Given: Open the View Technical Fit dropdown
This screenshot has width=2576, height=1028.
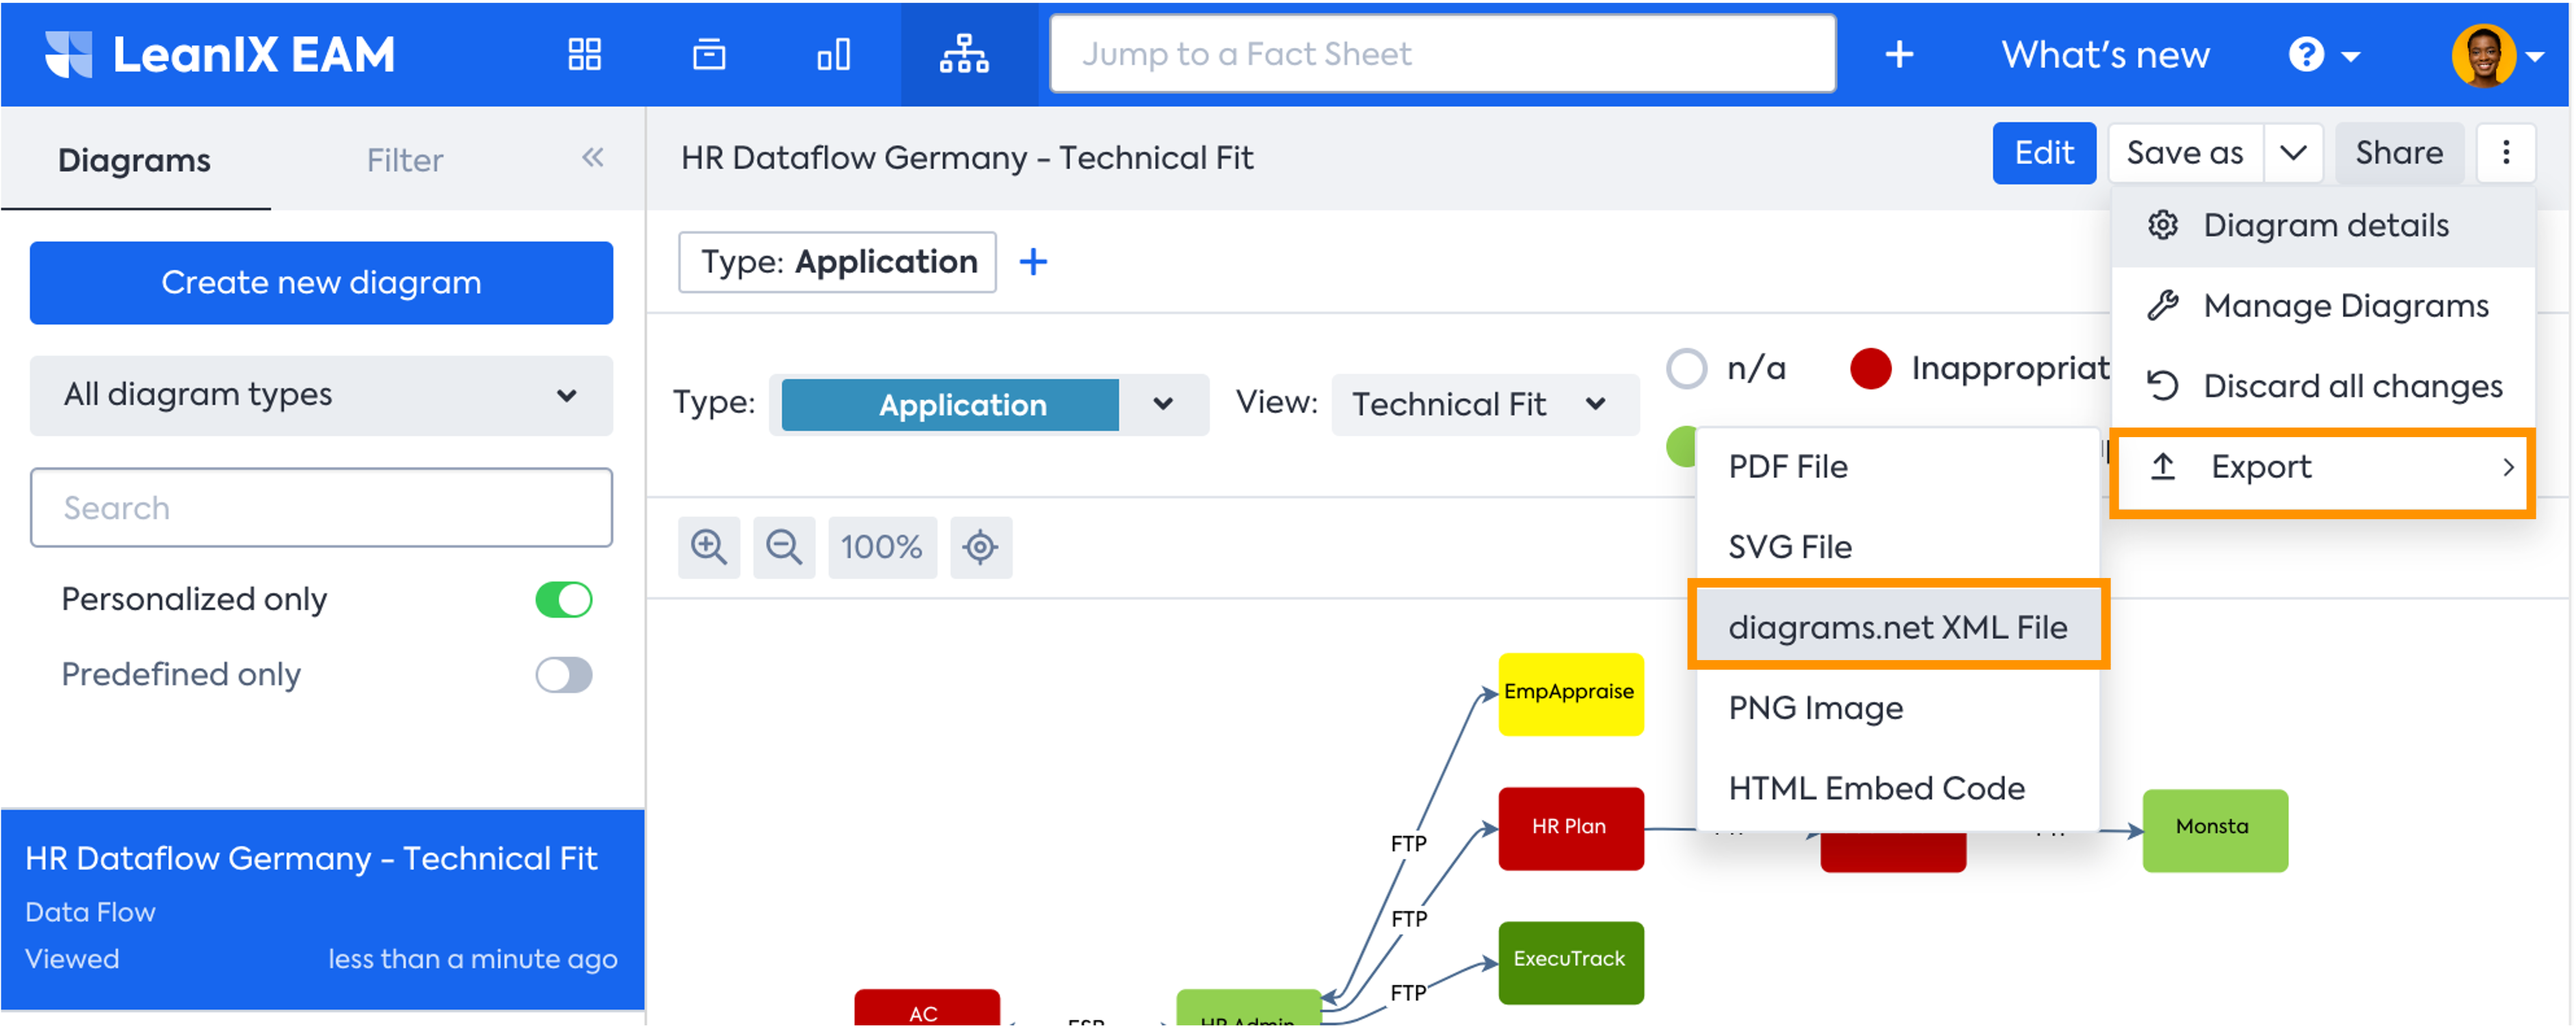Looking at the screenshot, I should (x=1485, y=404).
